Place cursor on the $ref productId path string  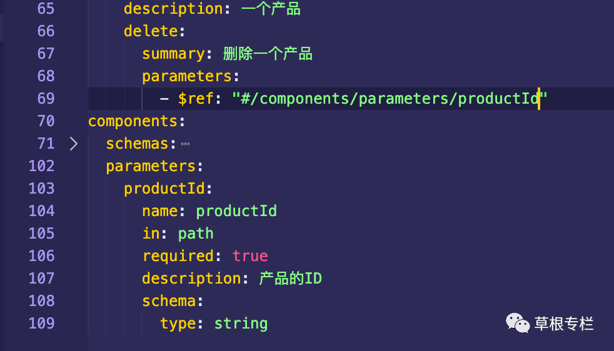pos(390,99)
